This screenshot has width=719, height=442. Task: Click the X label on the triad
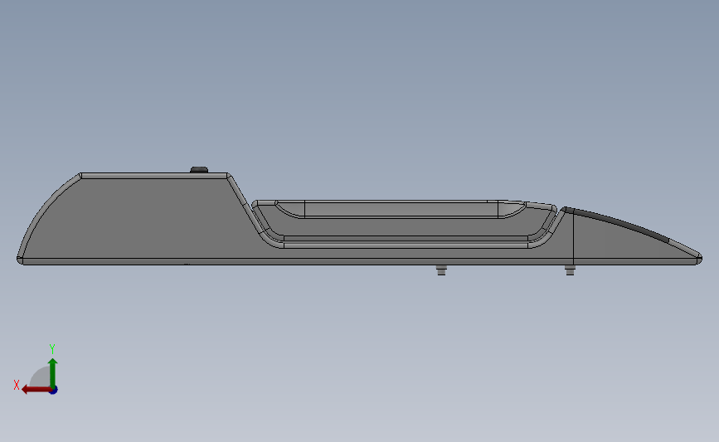pos(17,385)
